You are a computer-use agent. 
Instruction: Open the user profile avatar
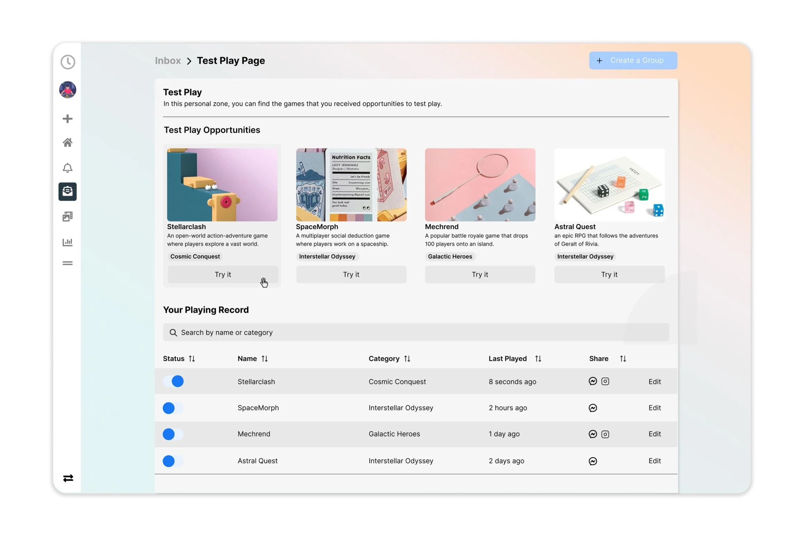(68, 90)
